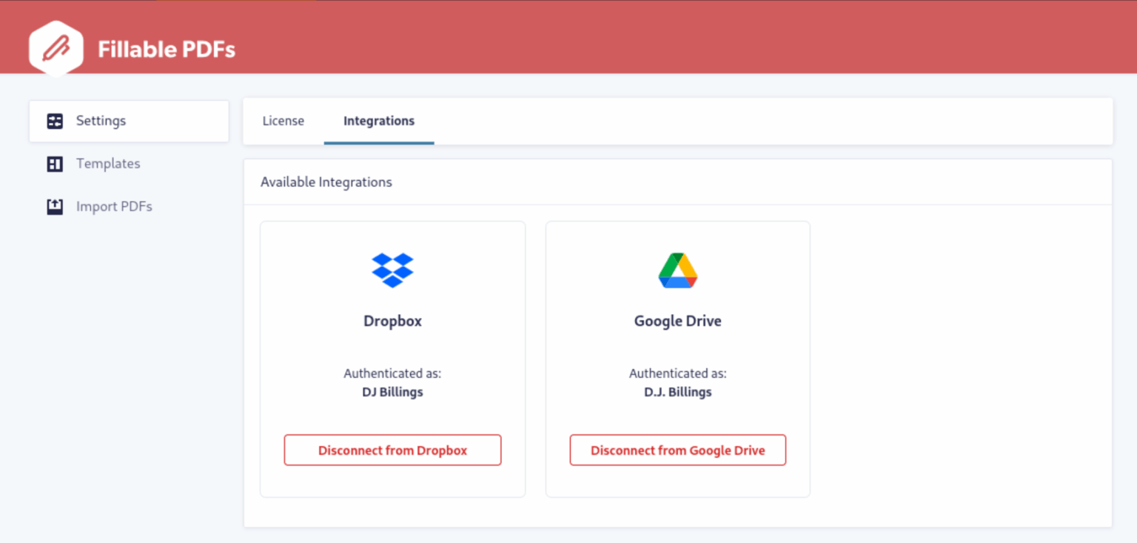
Task: Open the License tab
Action: click(x=284, y=121)
